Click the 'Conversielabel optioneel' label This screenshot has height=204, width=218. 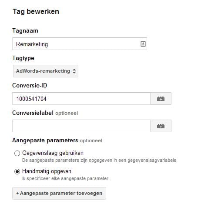pyautogui.click(x=45, y=113)
